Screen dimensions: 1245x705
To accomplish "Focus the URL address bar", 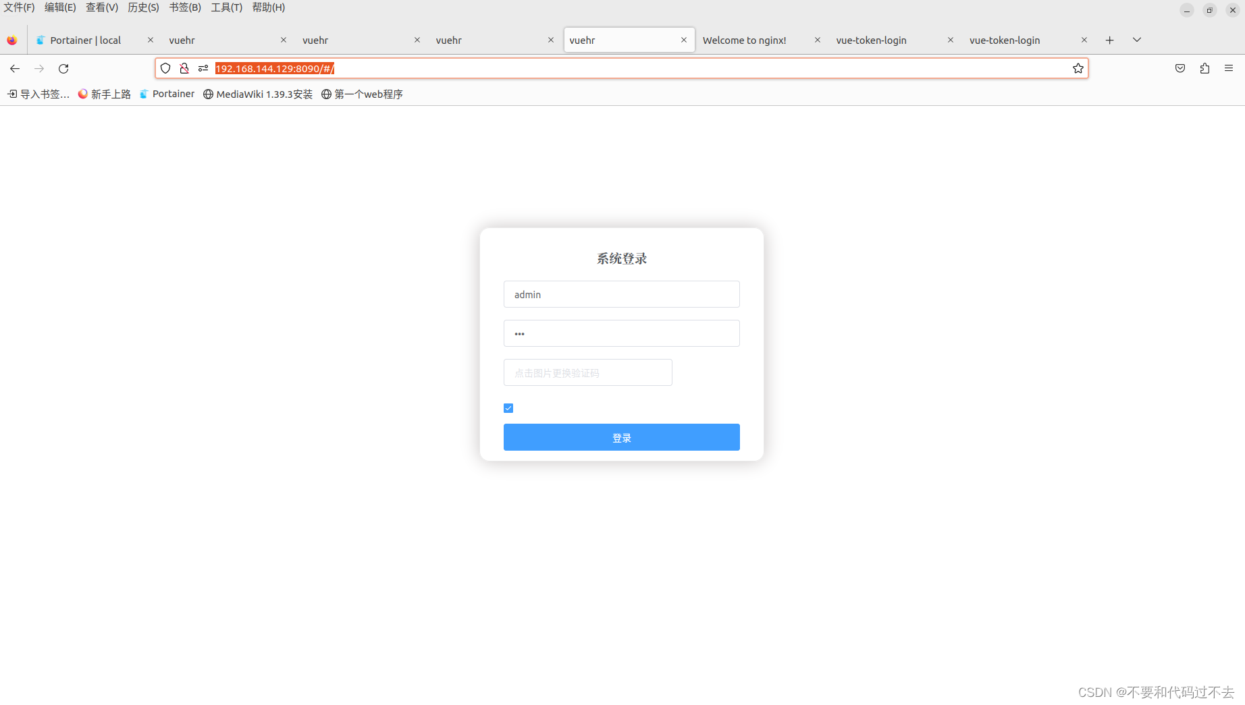I will 621,68.
